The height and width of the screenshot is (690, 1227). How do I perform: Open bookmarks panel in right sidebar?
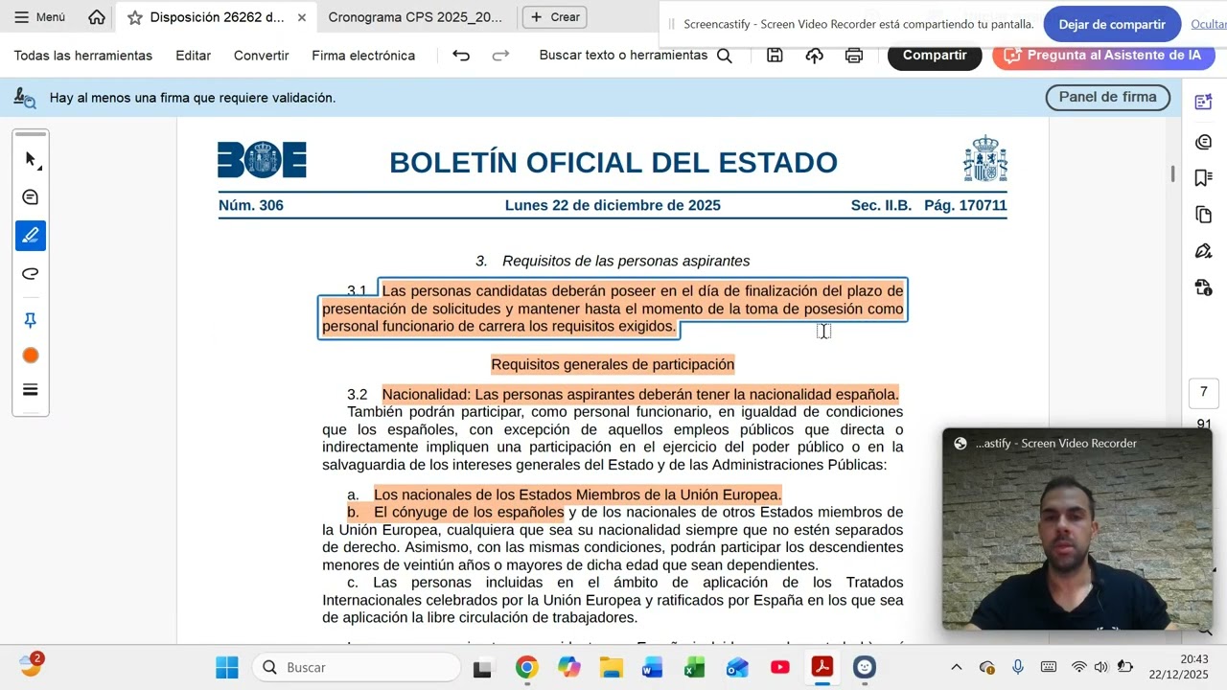pos(1204,178)
